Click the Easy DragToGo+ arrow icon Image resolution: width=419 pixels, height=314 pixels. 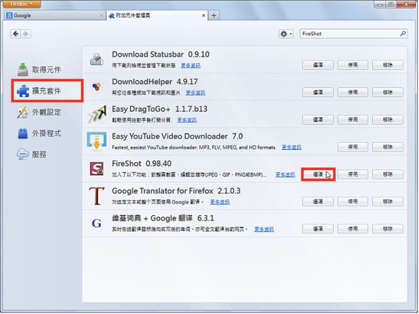pyautogui.click(x=96, y=114)
